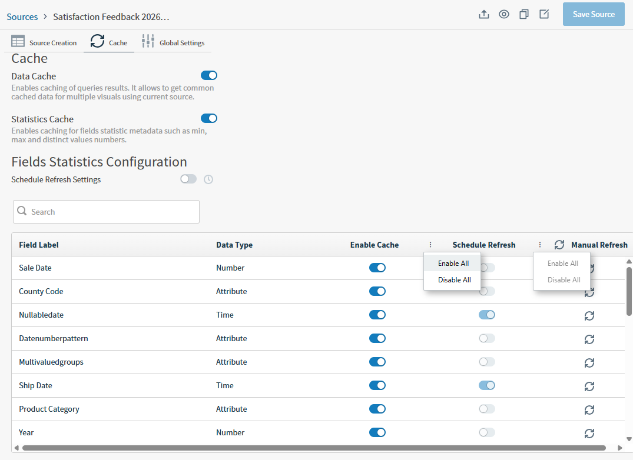Choose greyed Enable All in Schedule Refresh menu
633x460 pixels.
coord(562,264)
